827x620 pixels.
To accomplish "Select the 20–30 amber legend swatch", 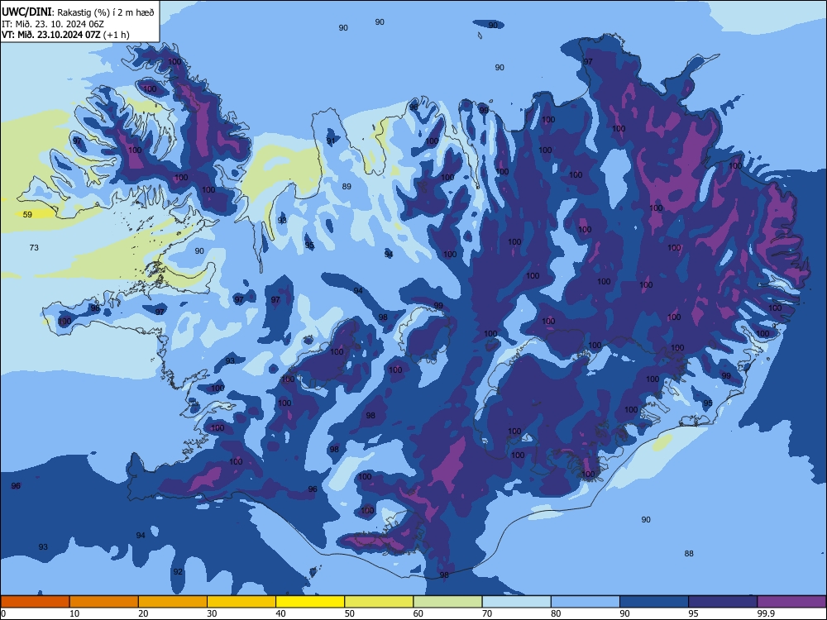I will point(173,602).
